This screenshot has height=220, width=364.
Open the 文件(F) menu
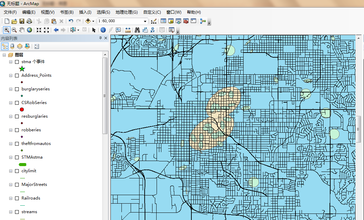point(10,12)
